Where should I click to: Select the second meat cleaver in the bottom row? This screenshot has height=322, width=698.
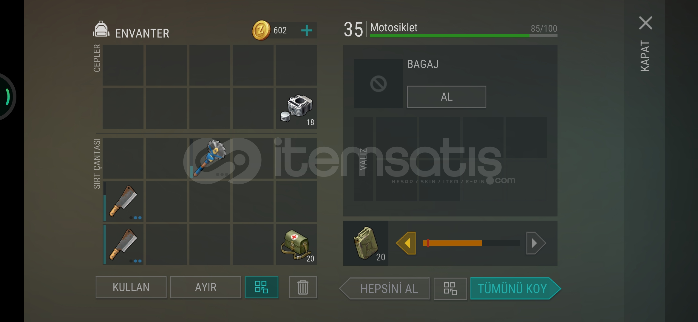123,244
